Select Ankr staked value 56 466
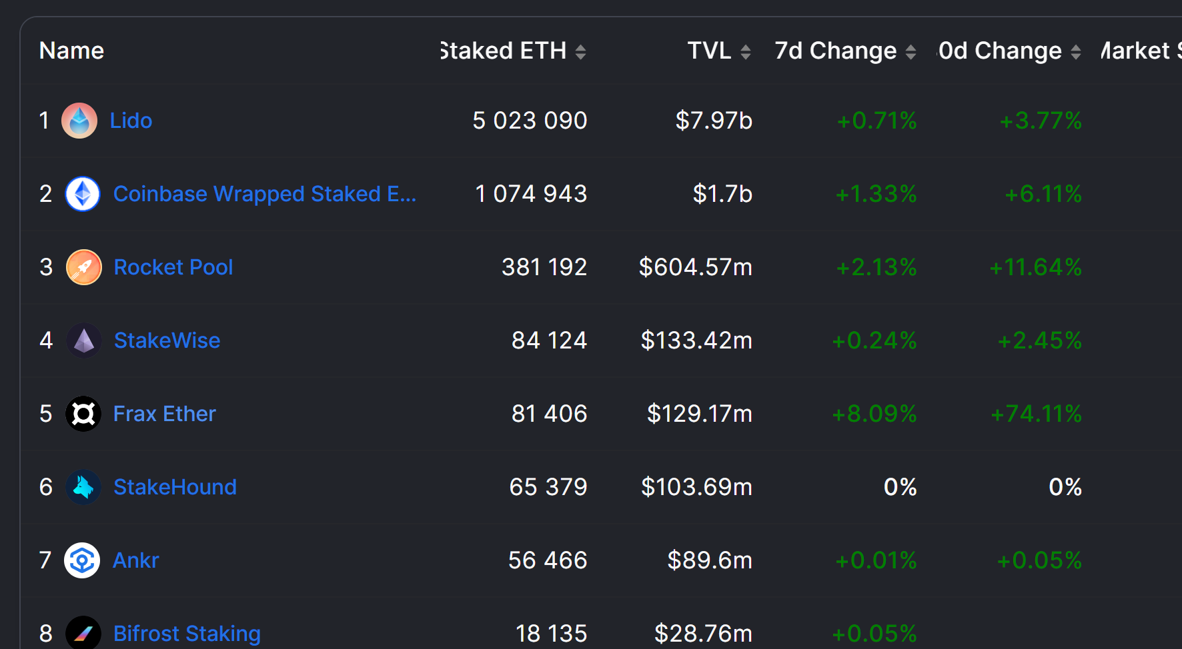 point(548,560)
